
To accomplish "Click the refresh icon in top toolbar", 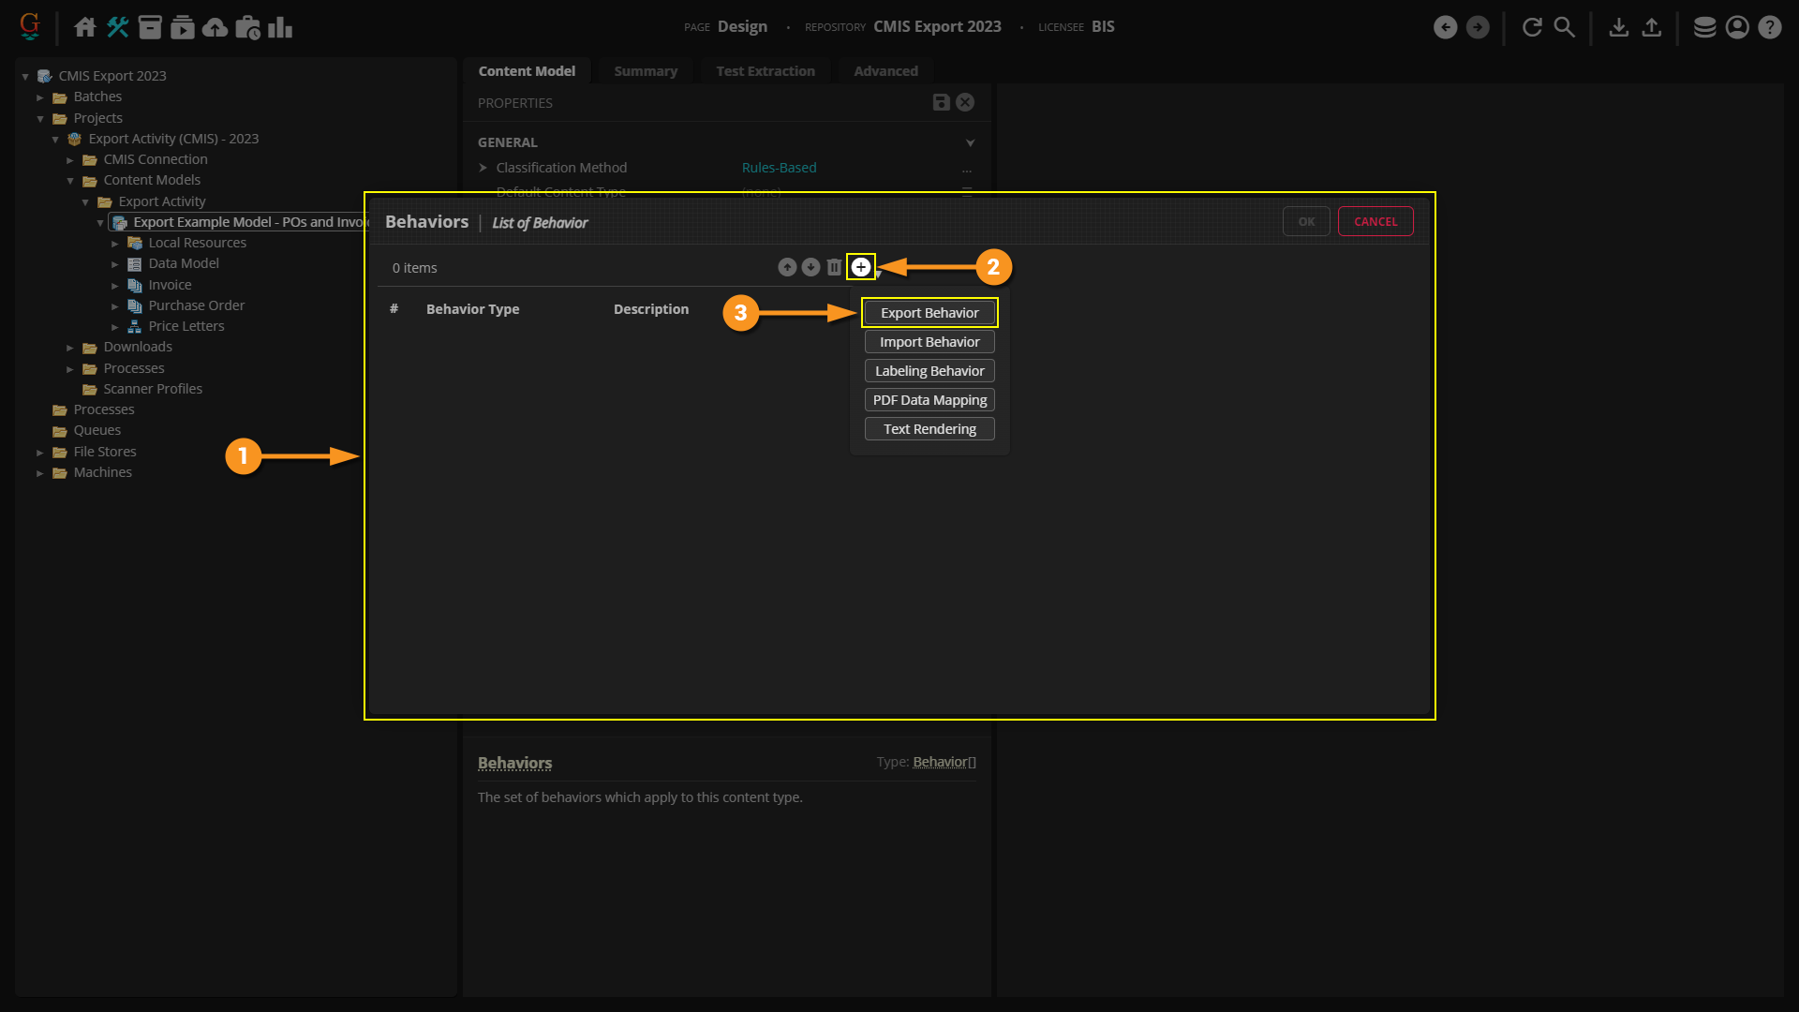I will point(1532,27).
